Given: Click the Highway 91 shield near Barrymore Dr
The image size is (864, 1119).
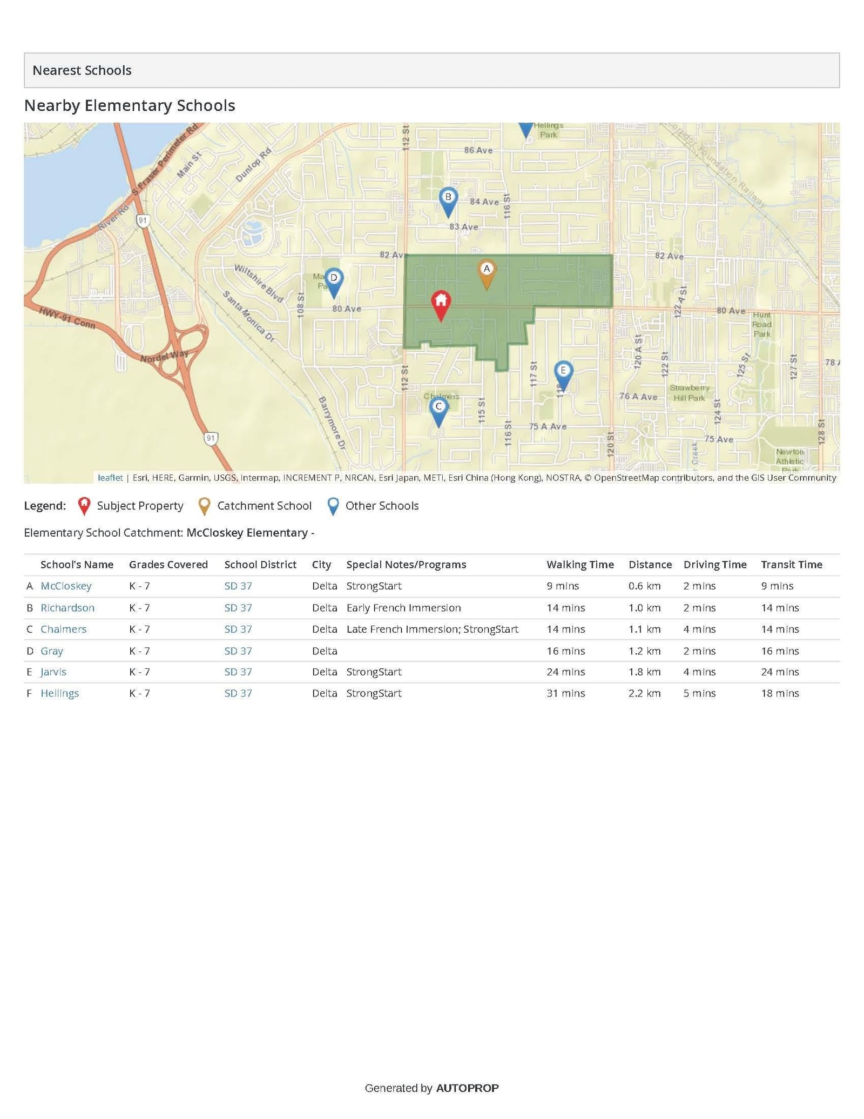Looking at the screenshot, I should point(211,438).
